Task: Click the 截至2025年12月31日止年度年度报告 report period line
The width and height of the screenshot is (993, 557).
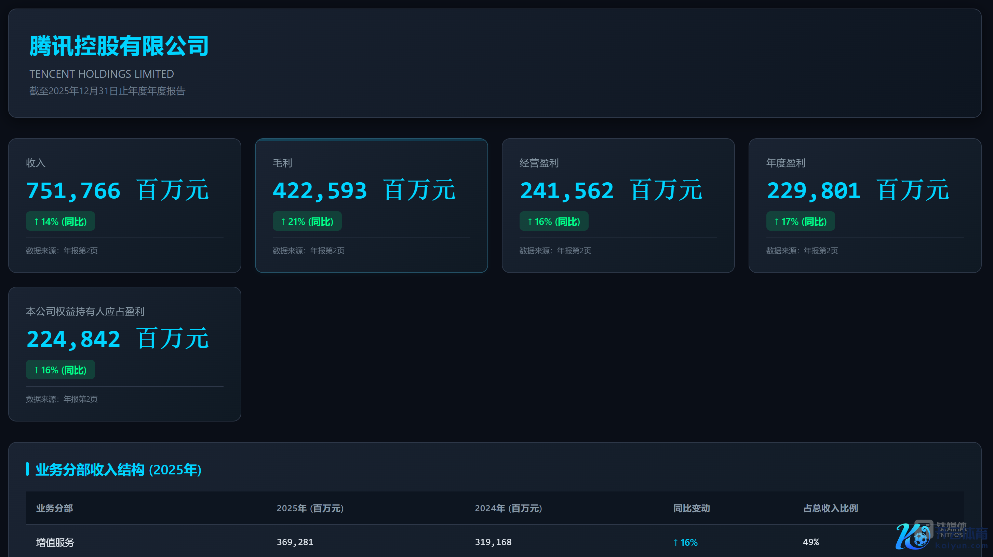Action: (108, 91)
